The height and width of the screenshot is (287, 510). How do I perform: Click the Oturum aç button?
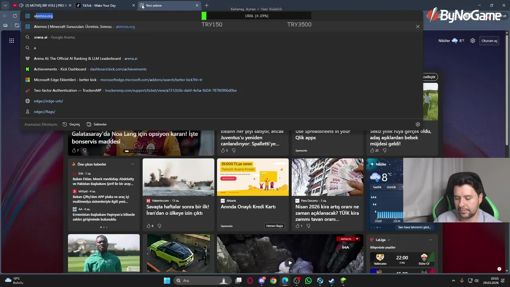[x=489, y=41]
